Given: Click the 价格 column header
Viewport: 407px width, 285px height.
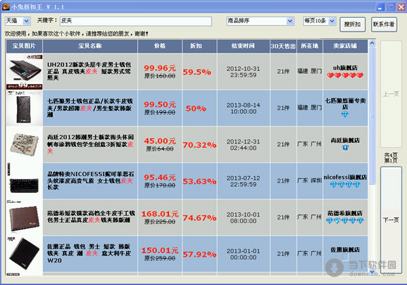Looking at the screenshot, I should pos(159,46).
